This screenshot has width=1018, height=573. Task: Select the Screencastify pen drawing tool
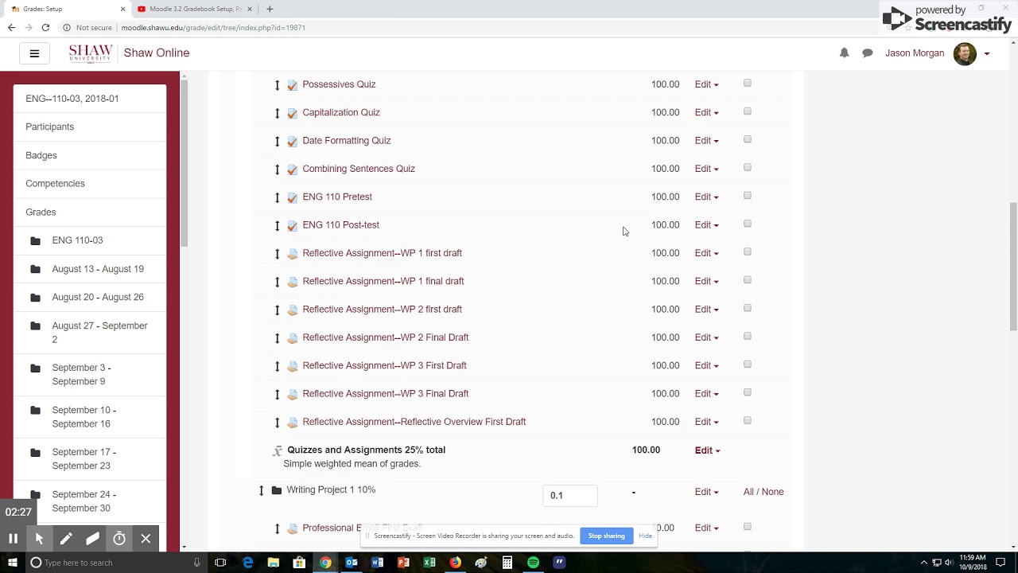[x=66, y=539]
